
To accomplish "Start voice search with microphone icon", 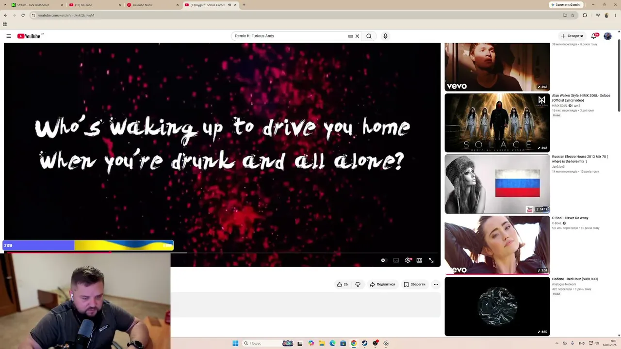I will point(385,36).
